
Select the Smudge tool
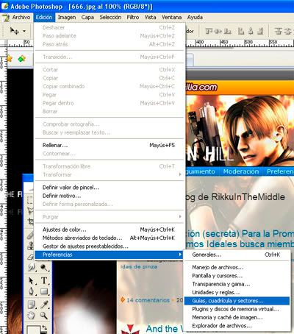[x=31, y=267]
